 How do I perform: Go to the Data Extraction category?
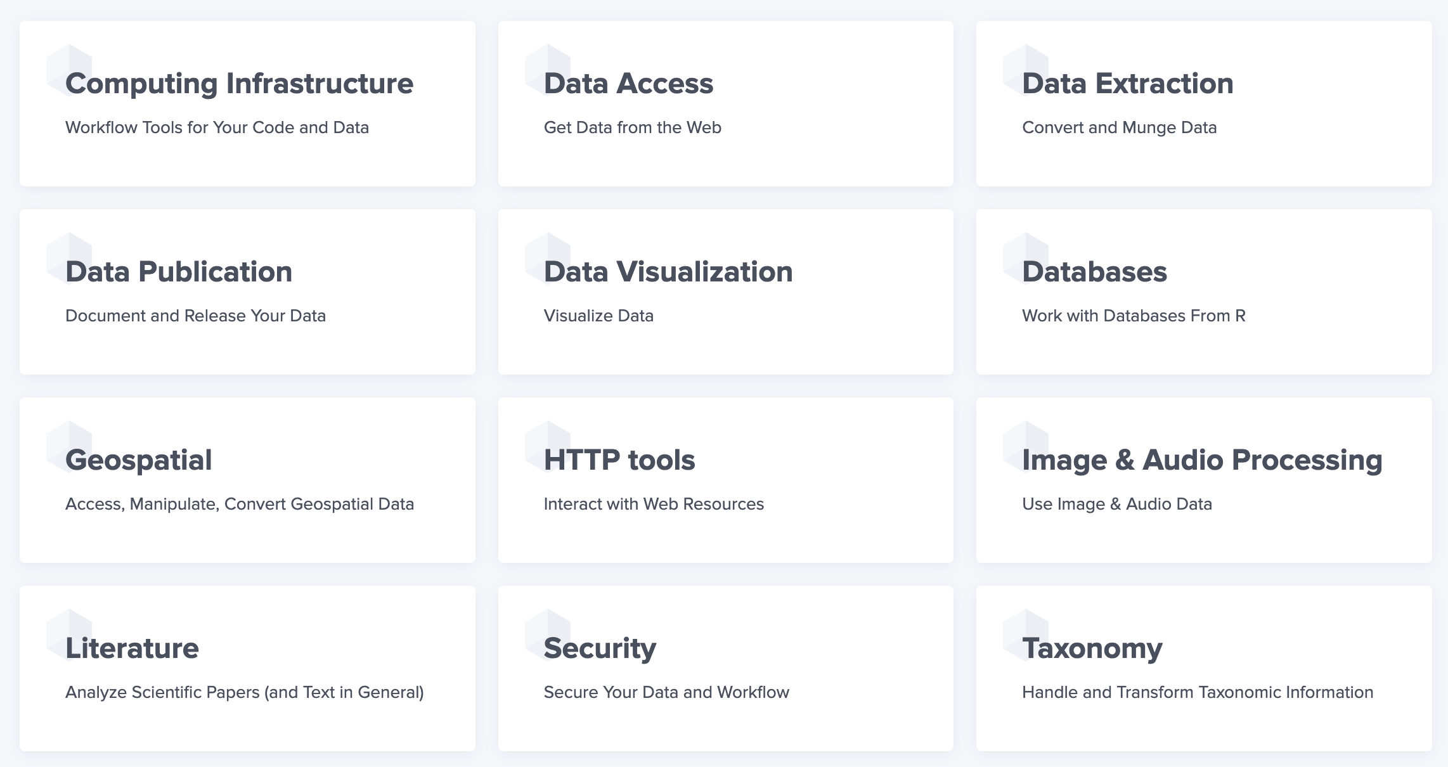[1127, 84]
